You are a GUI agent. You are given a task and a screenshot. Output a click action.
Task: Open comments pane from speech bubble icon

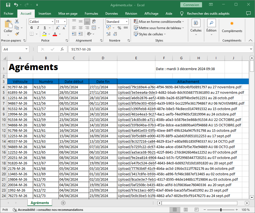pyautogui.click(x=248, y=14)
